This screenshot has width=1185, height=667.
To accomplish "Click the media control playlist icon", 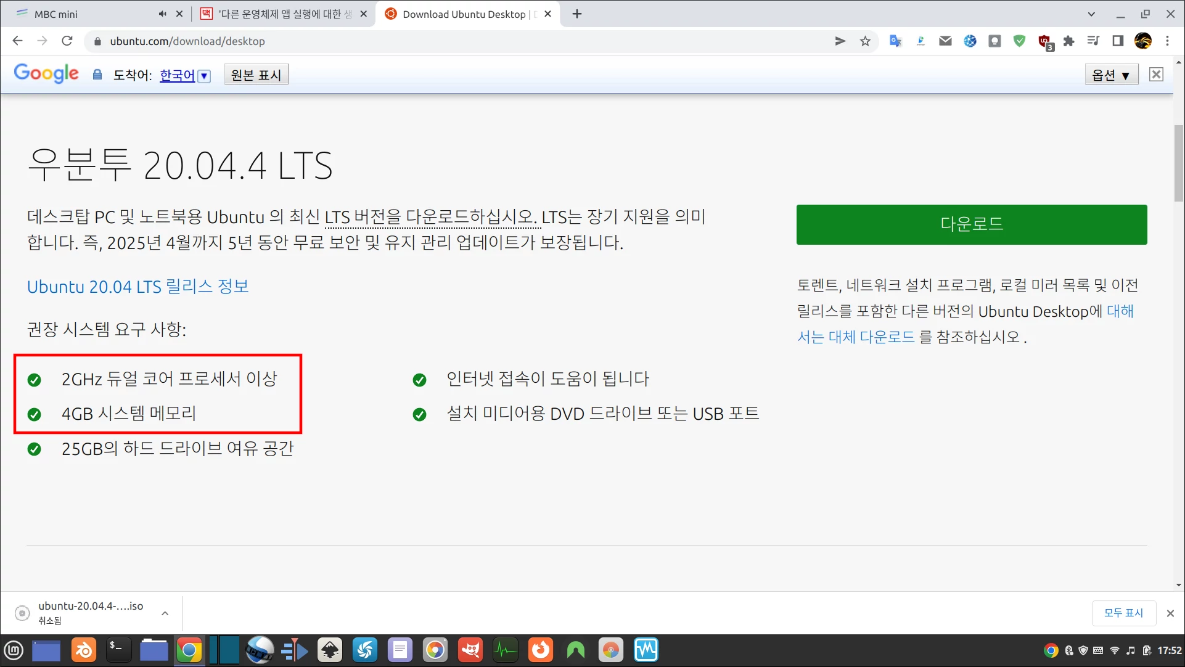I will (x=1093, y=41).
